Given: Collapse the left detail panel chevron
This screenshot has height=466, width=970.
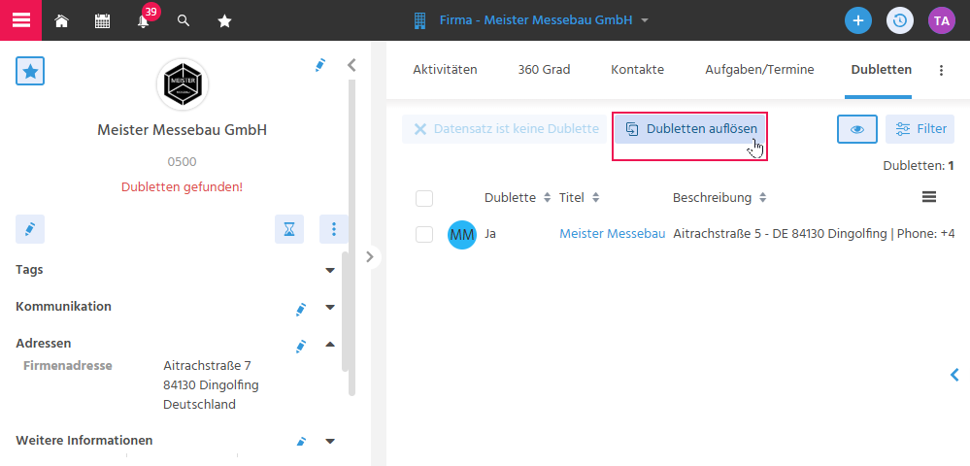Looking at the screenshot, I should click(351, 65).
